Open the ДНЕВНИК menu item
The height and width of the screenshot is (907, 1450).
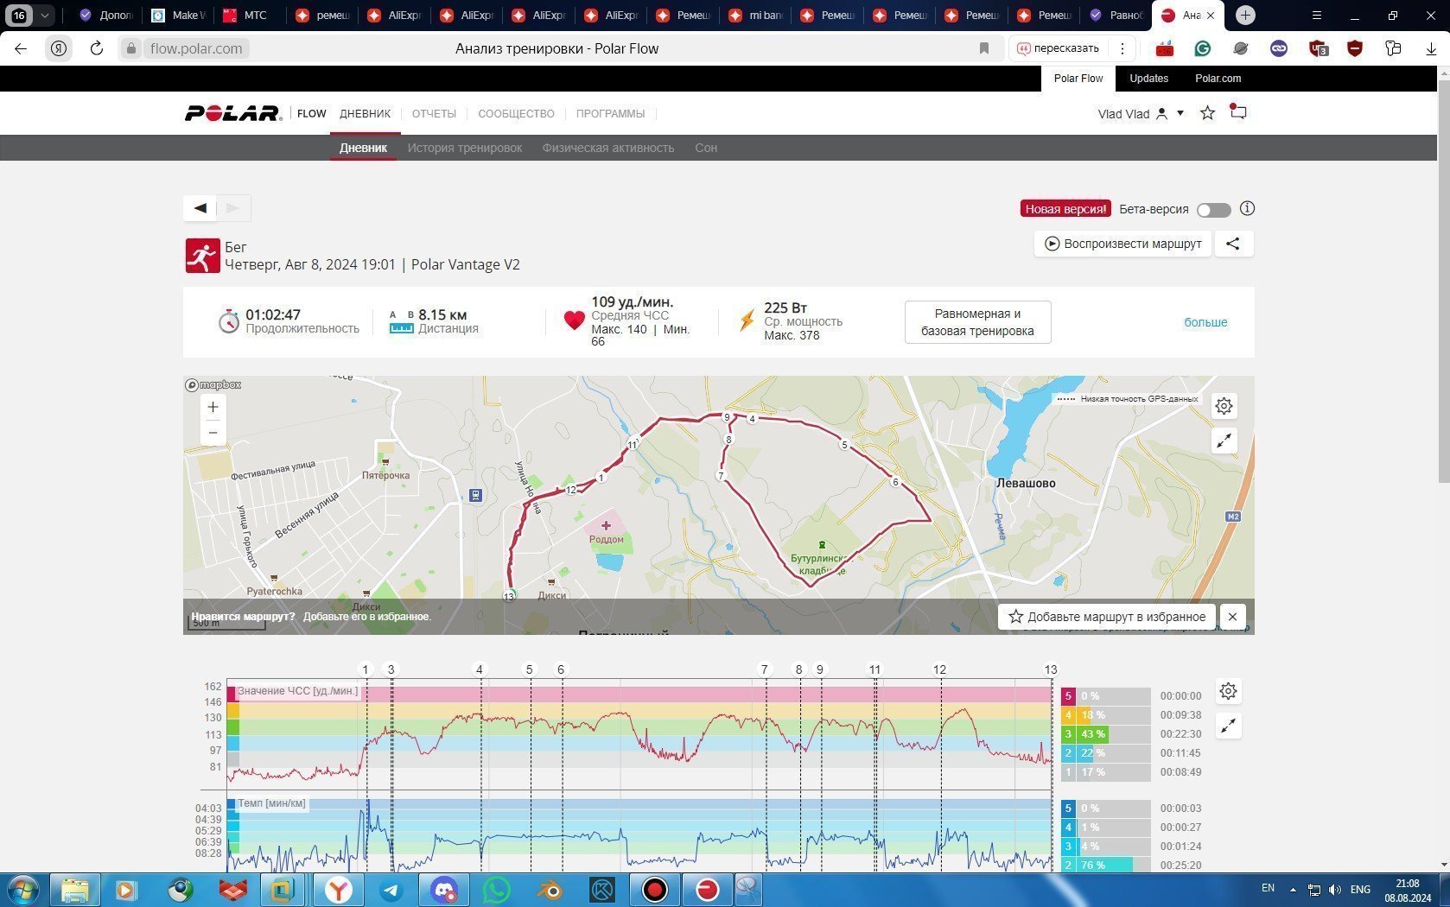tap(365, 113)
